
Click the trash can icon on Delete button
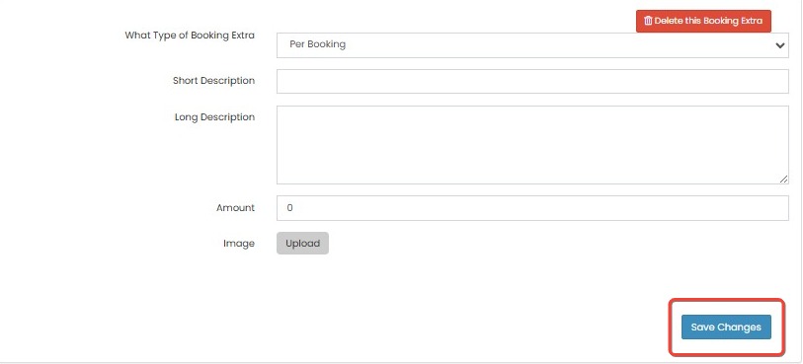click(x=648, y=21)
